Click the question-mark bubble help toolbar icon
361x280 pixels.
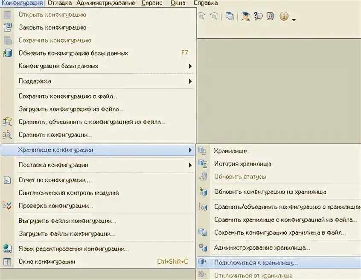258,16
